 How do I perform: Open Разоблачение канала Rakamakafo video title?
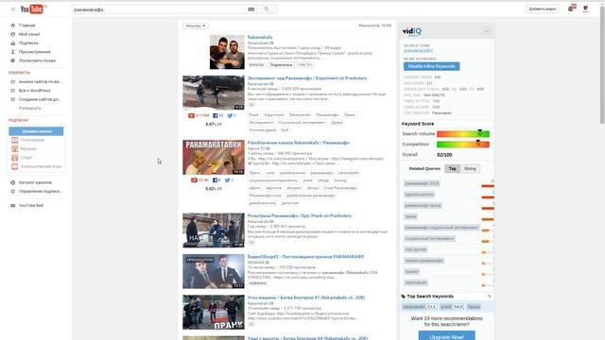click(299, 143)
